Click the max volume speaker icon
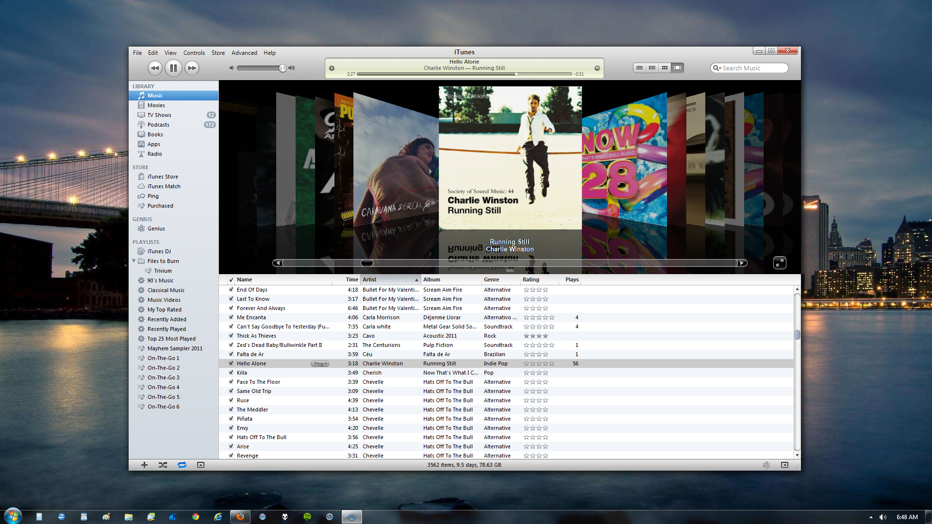The height and width of the screenshot is (524, 932). point(291,68)
